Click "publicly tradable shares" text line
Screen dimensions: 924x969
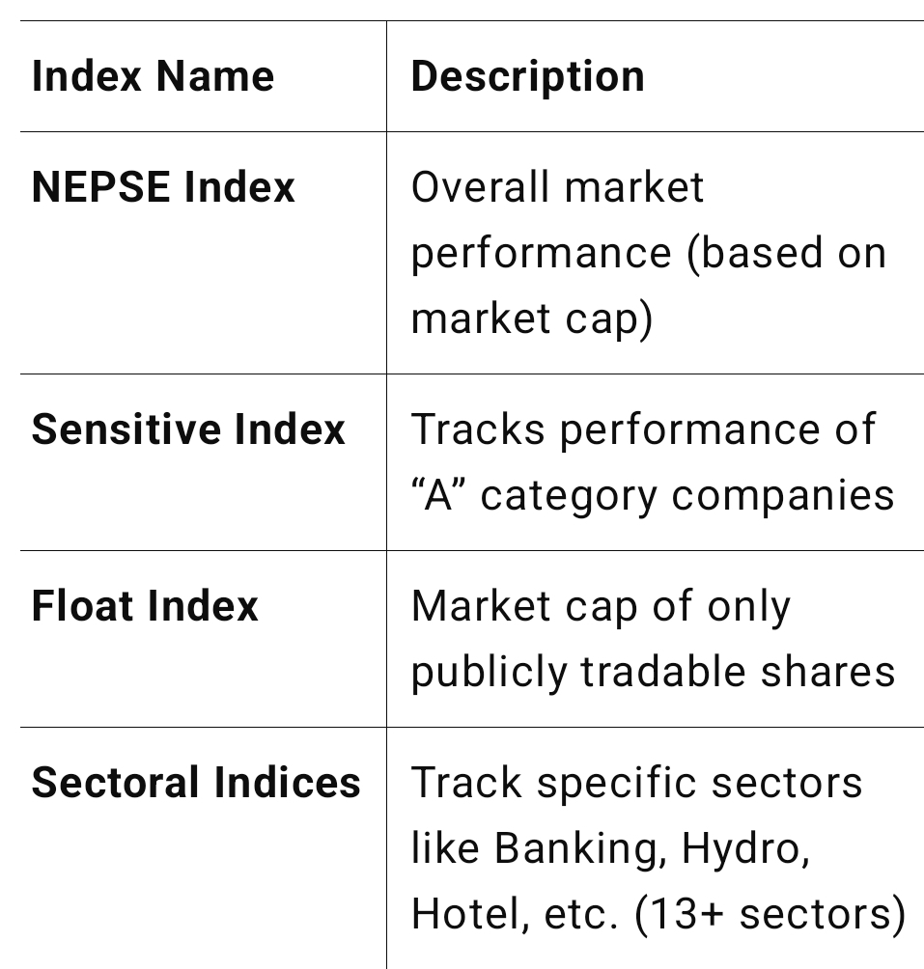click(653, 673)
